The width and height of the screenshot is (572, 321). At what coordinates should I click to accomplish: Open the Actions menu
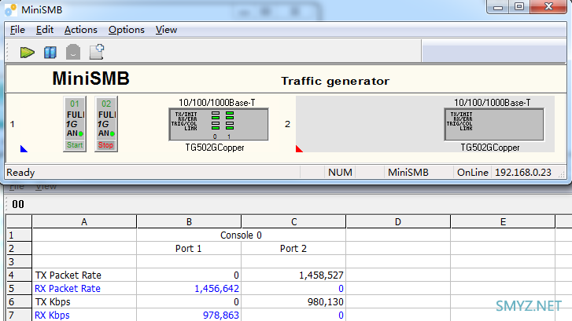coord(80,30)
